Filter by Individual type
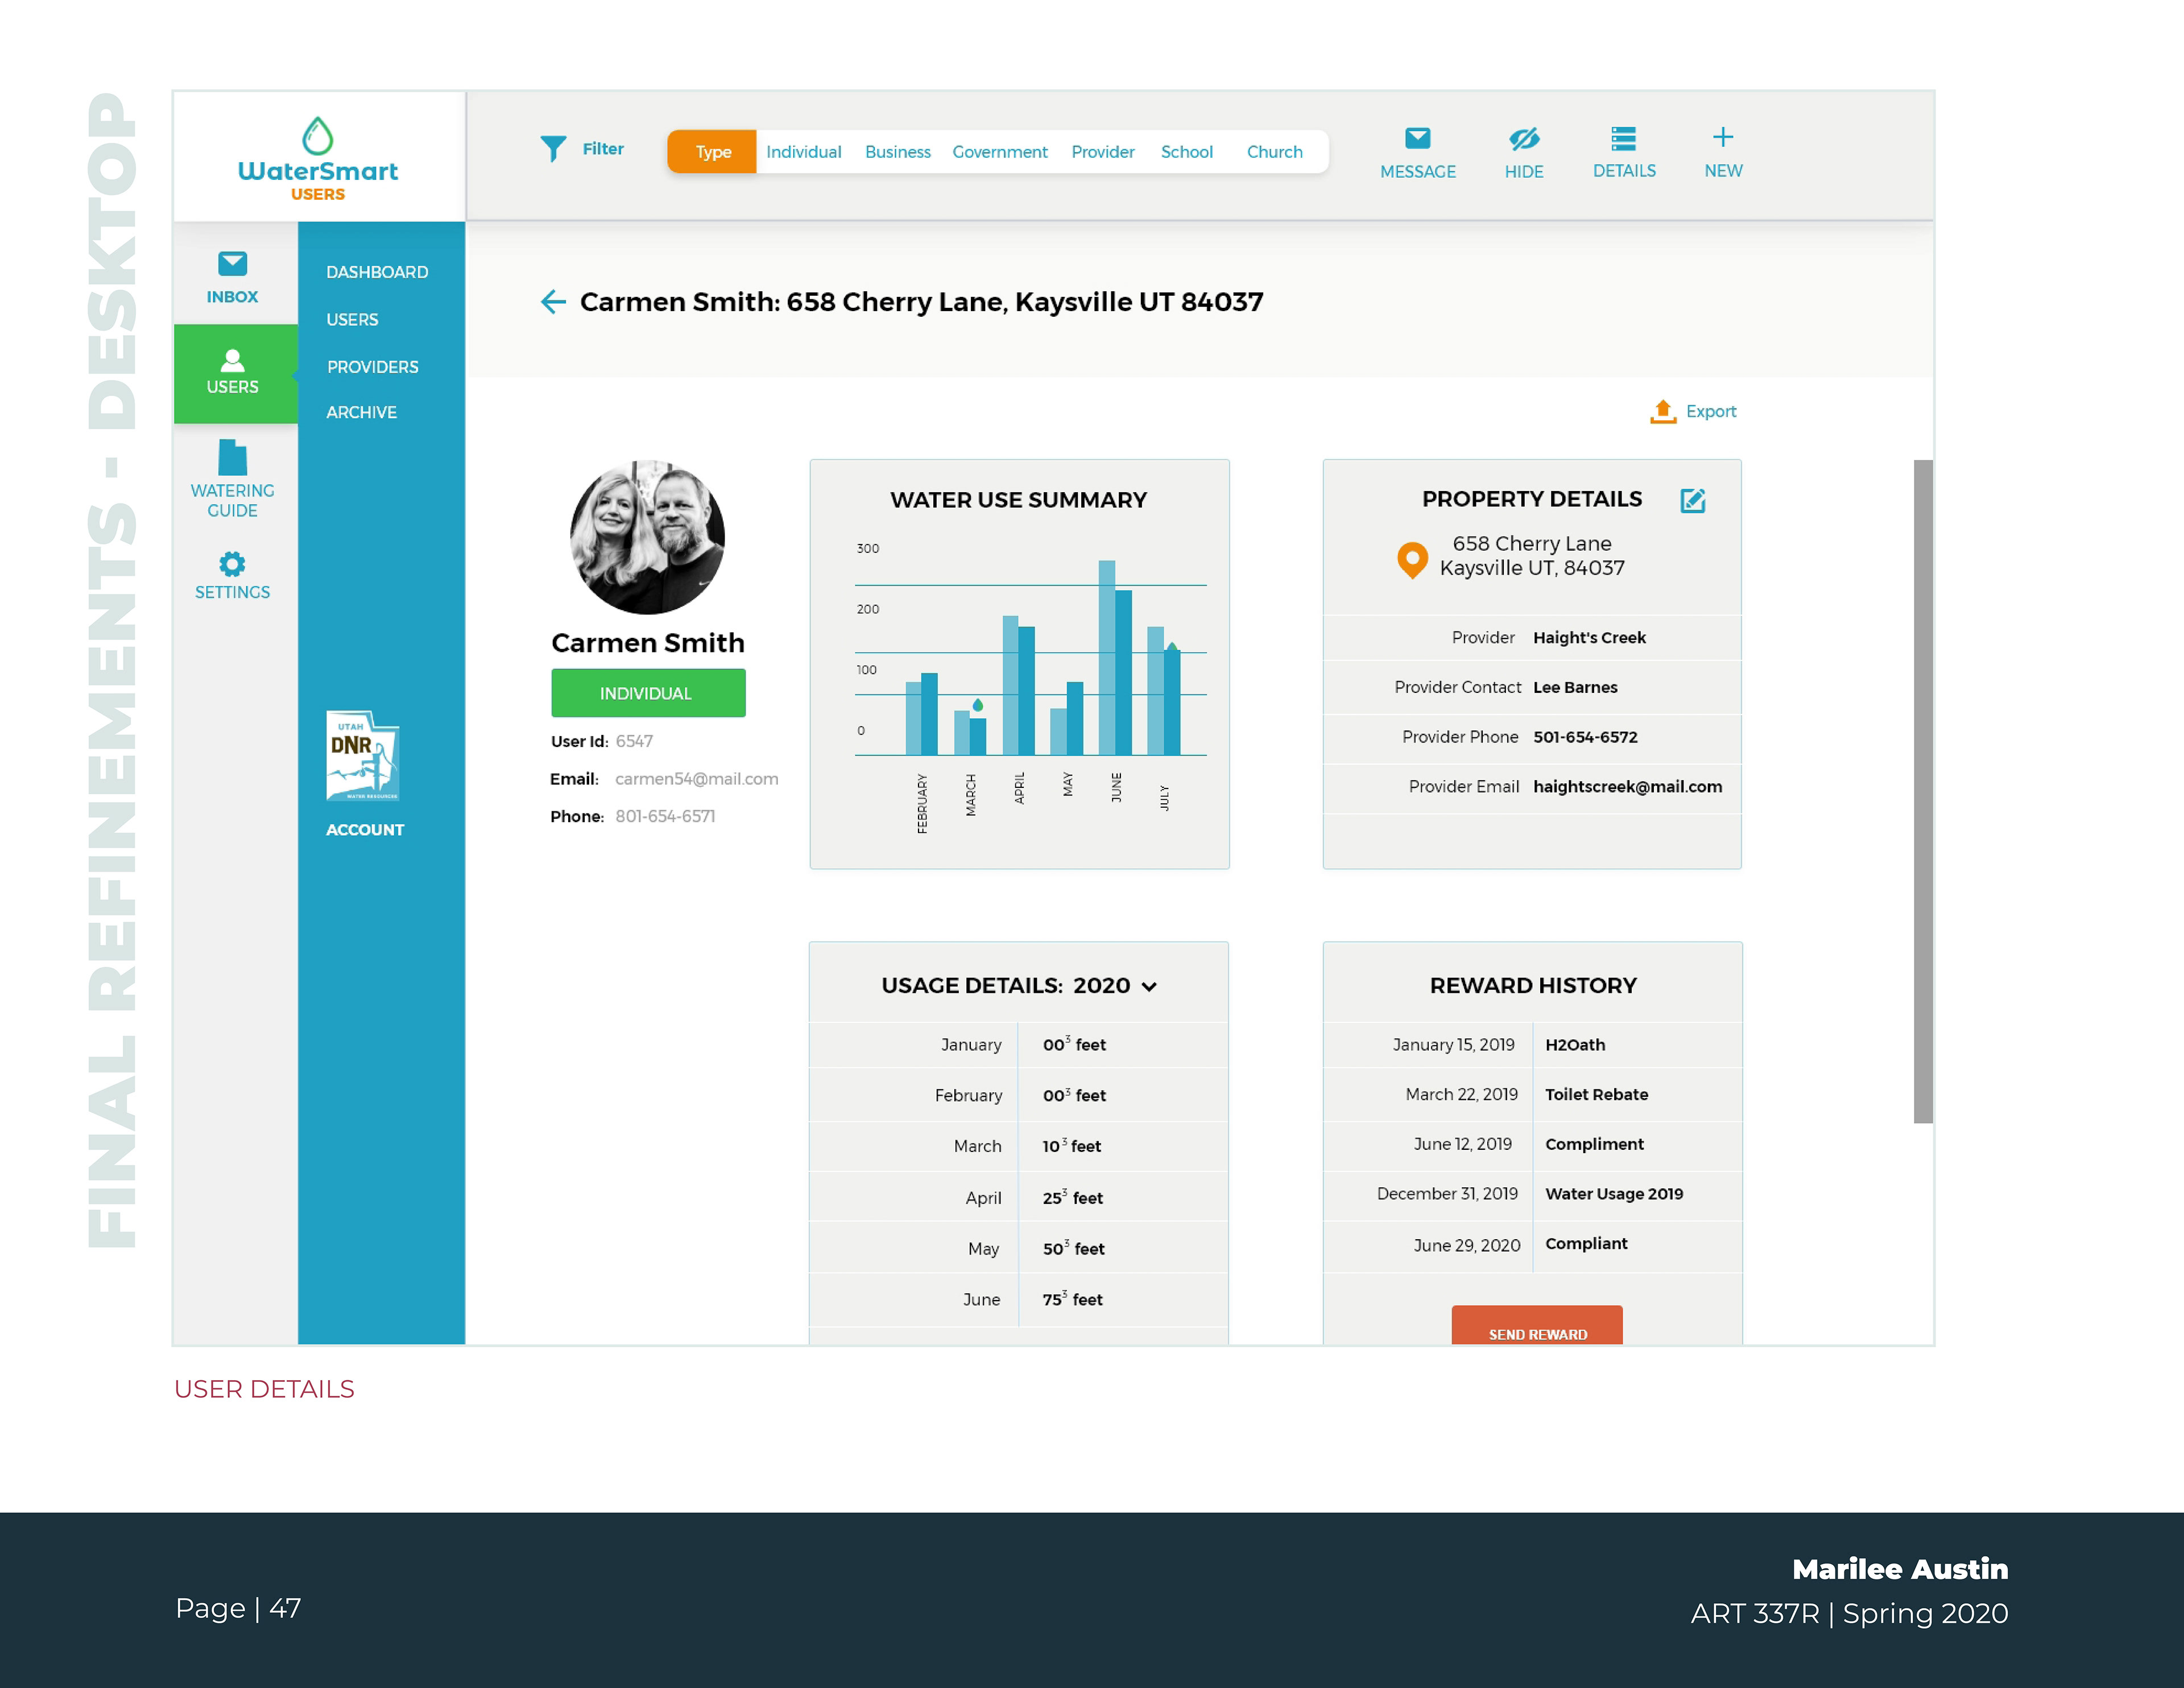 point(803,152)
